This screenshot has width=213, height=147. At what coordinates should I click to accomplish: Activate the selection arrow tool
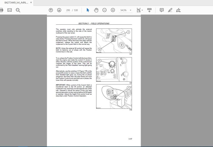[x=88, y=10]
